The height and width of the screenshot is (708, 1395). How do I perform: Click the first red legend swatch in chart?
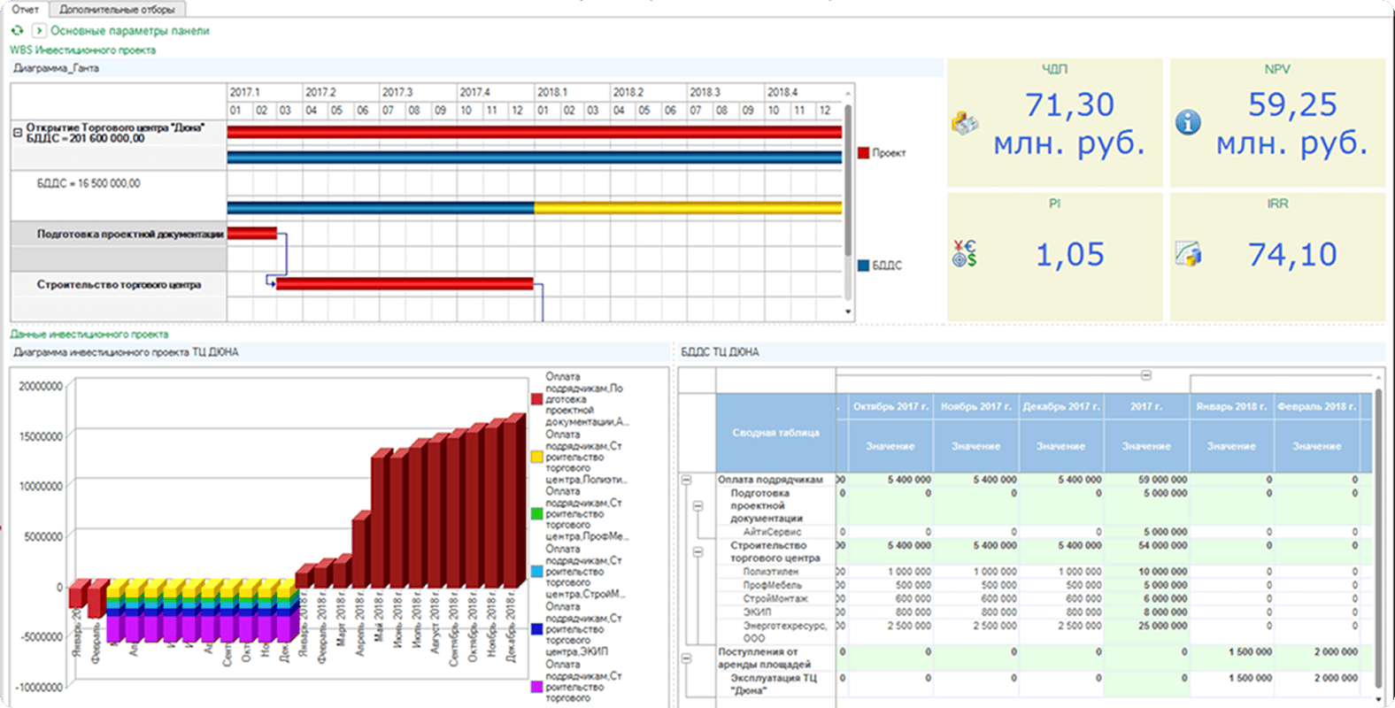tap(536, 399)
